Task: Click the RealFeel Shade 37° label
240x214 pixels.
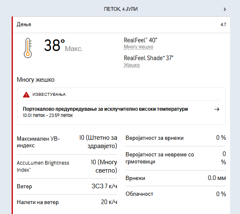Action: [149, 58]
